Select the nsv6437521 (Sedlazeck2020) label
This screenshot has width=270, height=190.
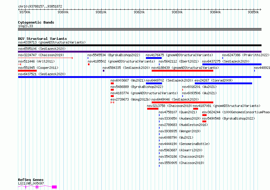[x=42, y=74]
